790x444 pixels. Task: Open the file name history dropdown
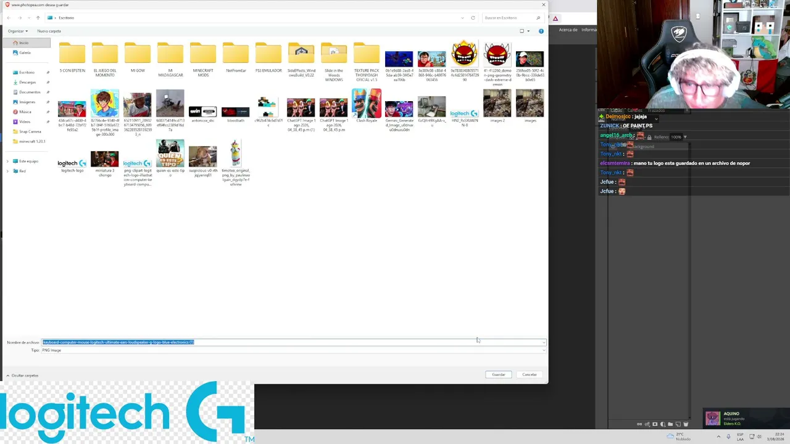[x=543, y=342]
